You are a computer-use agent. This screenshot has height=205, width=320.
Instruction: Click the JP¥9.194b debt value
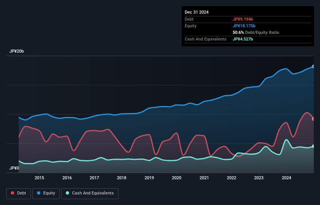[243, 19]
